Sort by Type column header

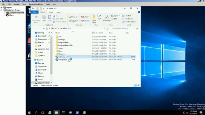[x=111, y=33]
